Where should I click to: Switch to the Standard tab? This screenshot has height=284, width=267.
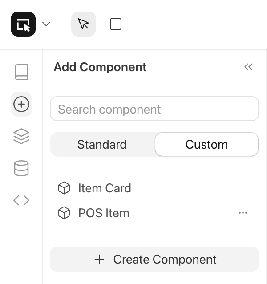pos(102,145)
